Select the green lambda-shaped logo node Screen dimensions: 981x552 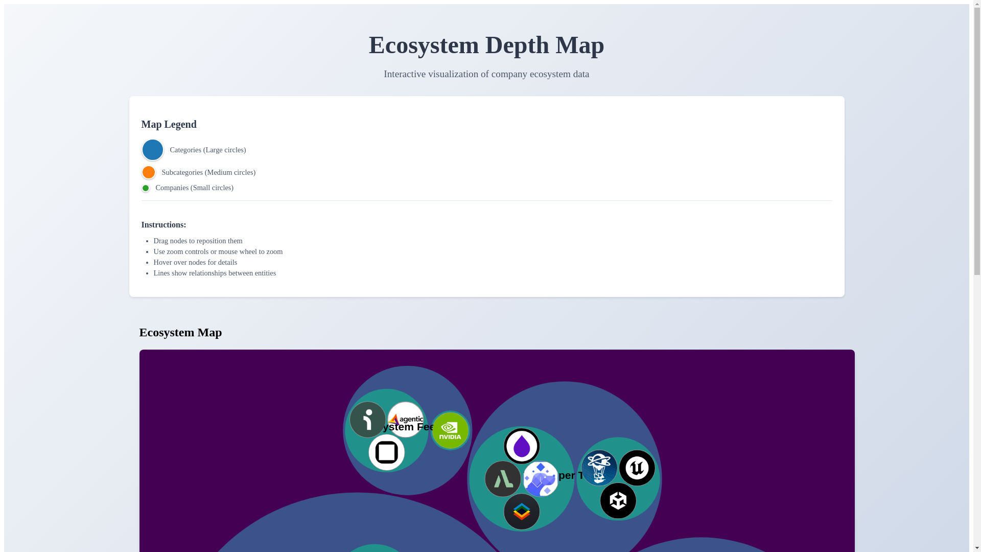503,479
